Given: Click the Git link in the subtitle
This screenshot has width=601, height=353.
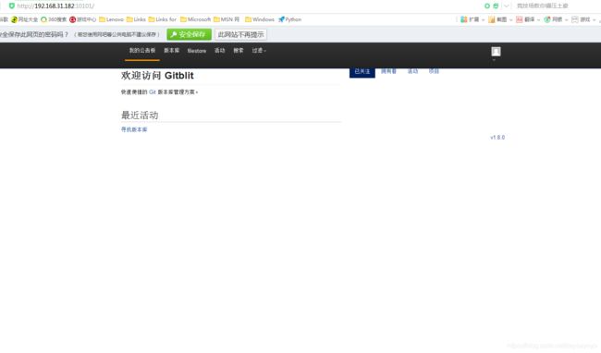Looking at the screenshot, I should click(153, 91).
